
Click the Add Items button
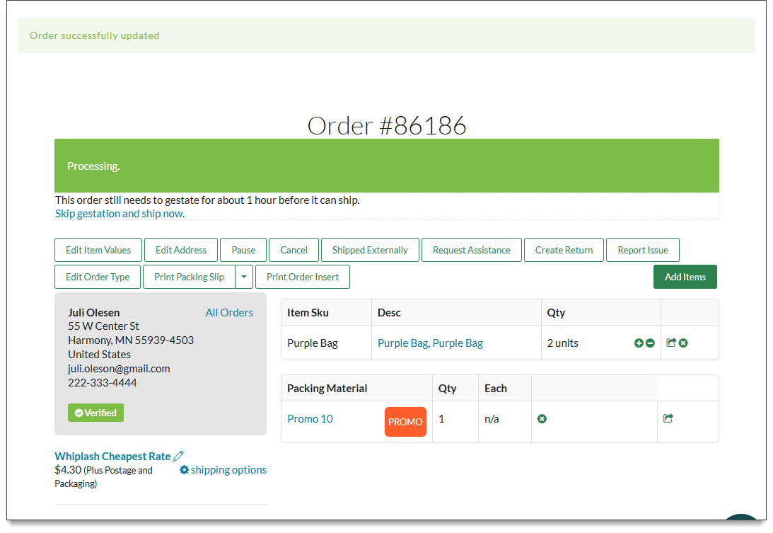click(x=685, y=277)
